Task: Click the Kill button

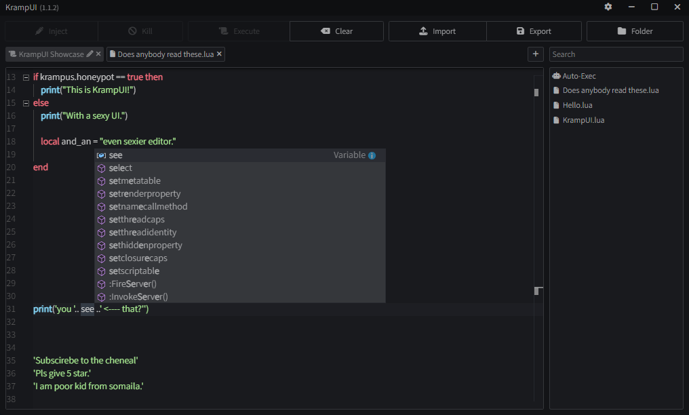Action: click(x=140, y=31)
